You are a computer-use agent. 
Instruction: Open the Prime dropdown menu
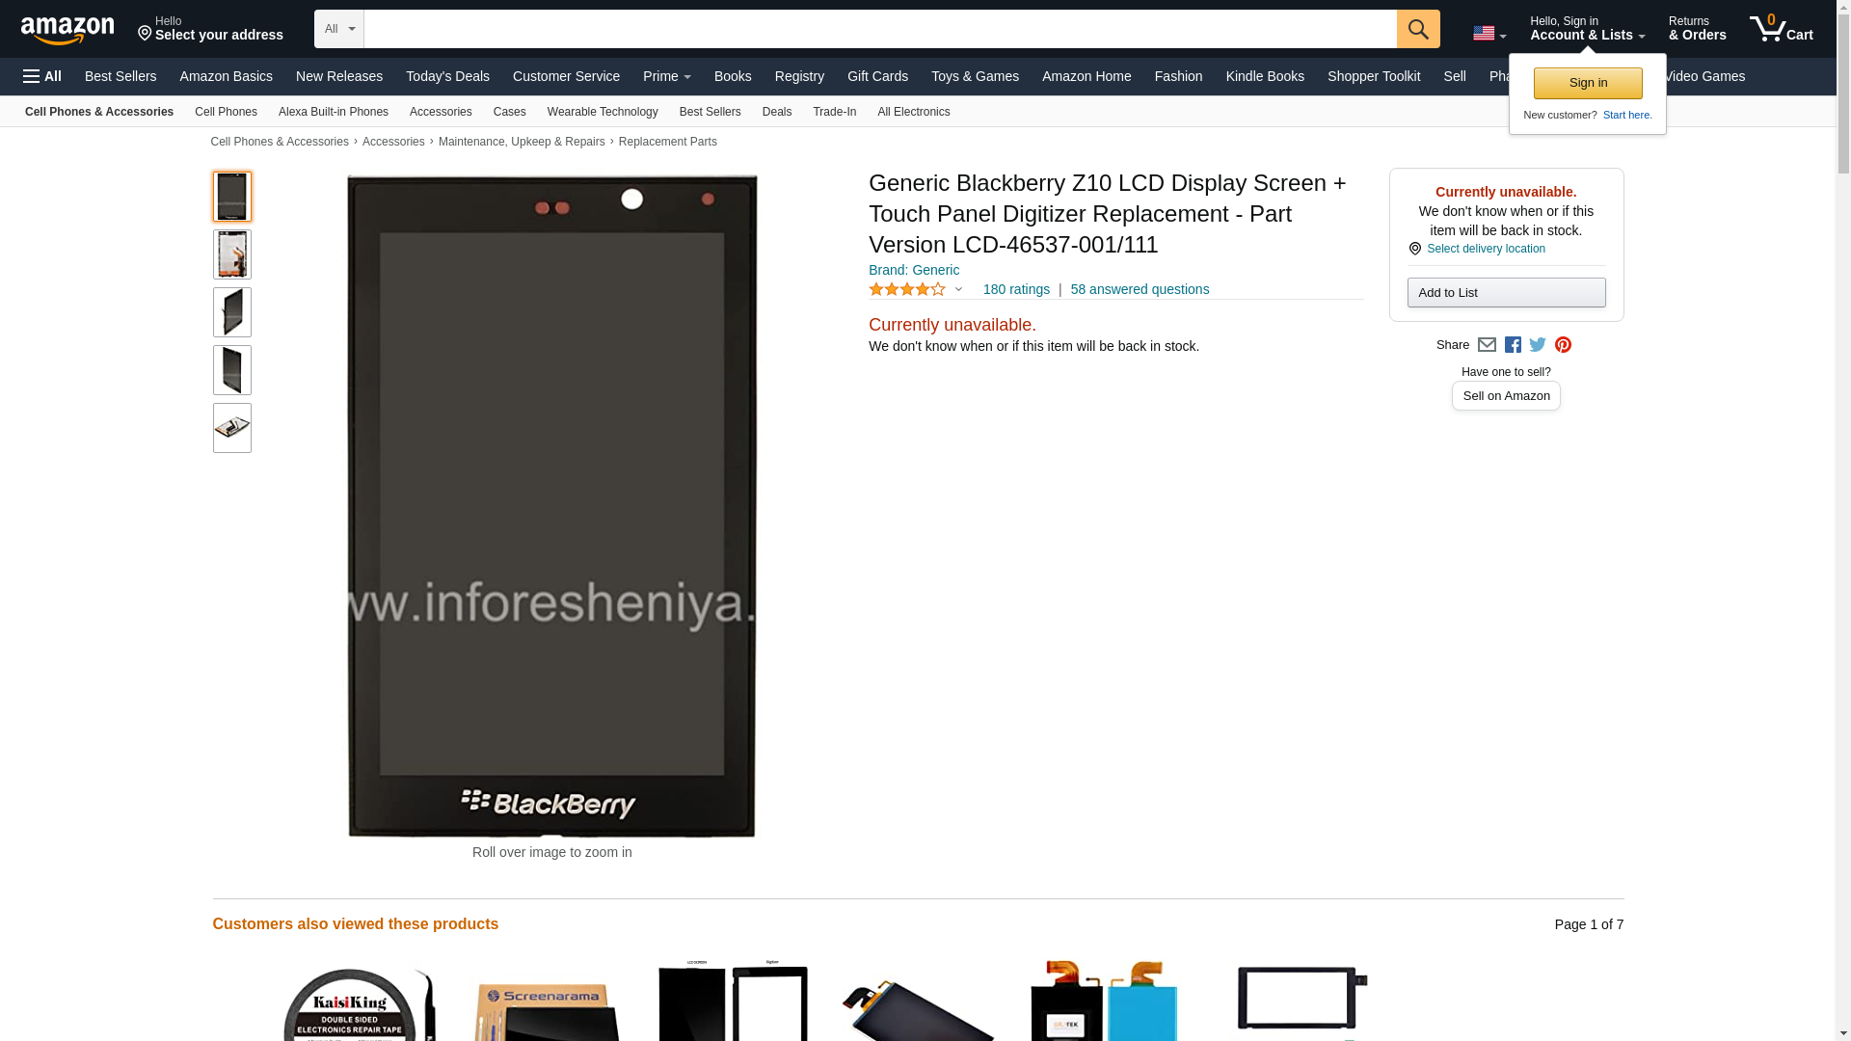(667, 76)
